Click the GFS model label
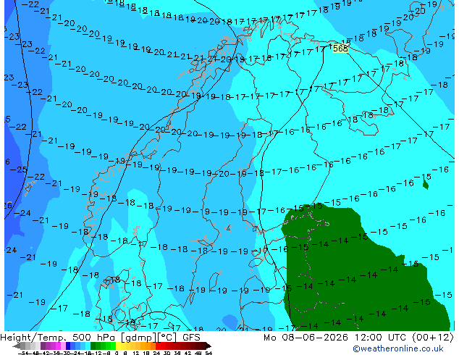The image size is (459, 355). point(191,338)
